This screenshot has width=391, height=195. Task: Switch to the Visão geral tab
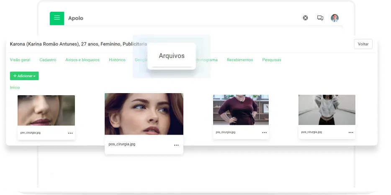(x=20, y=60)
